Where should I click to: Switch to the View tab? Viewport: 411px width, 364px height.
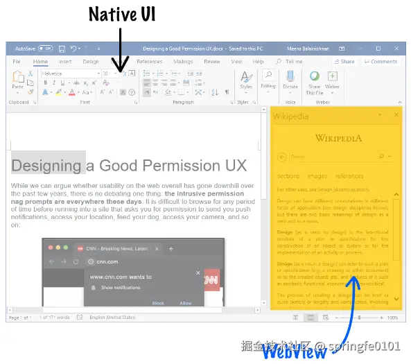coord(236,62)
